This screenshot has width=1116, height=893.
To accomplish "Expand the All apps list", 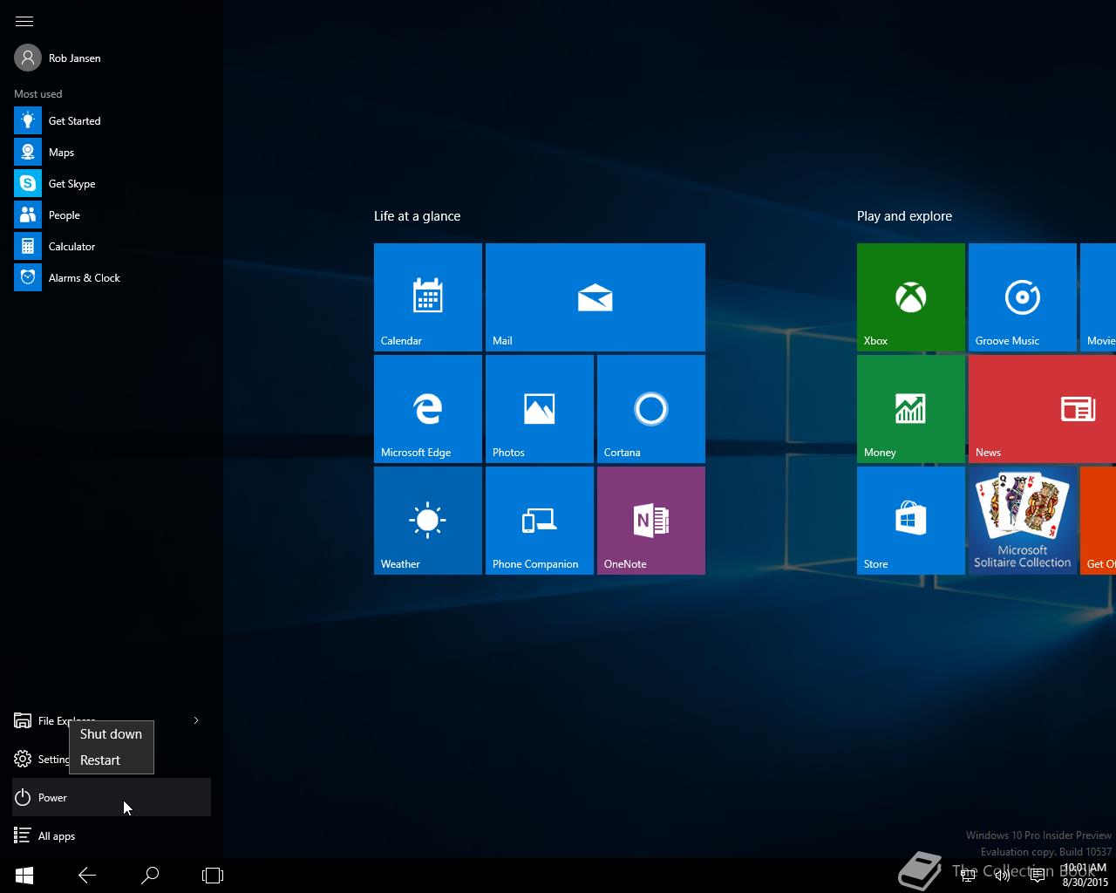I will pyautogui.click(x=56, y=836).
